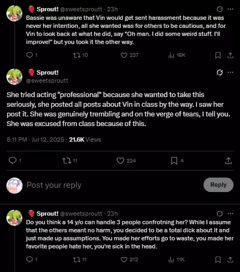Open more options menu on main post

pos(230,72)
